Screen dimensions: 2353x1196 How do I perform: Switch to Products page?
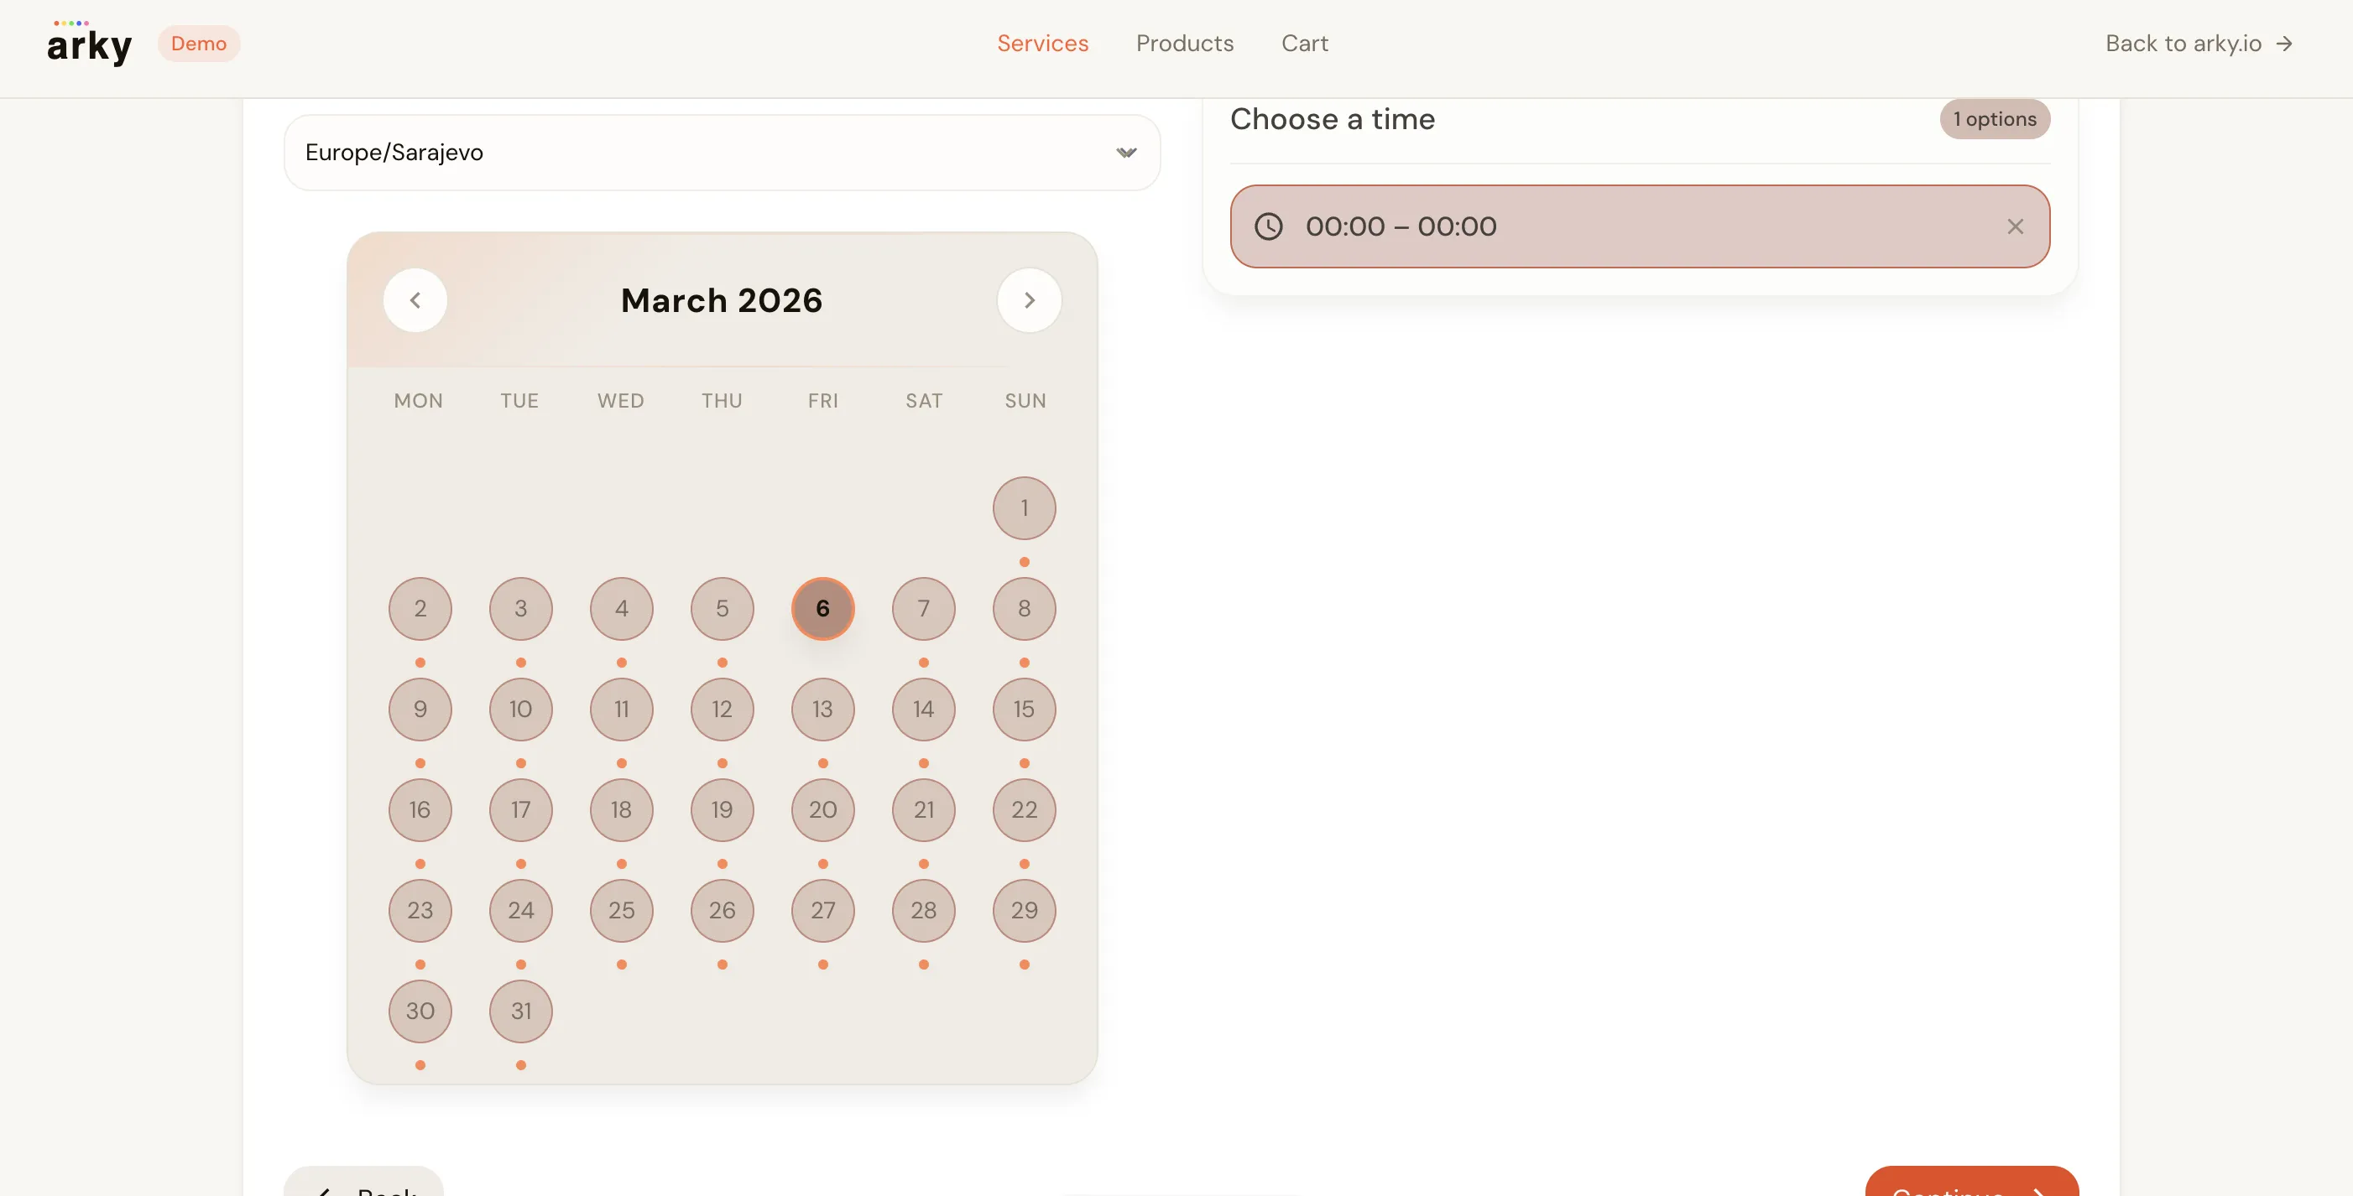click(1184, 44)
